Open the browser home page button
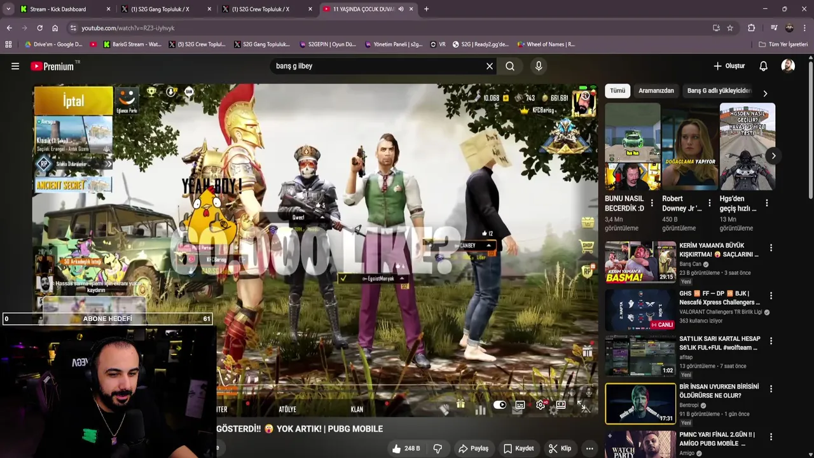 coord(55,28)
